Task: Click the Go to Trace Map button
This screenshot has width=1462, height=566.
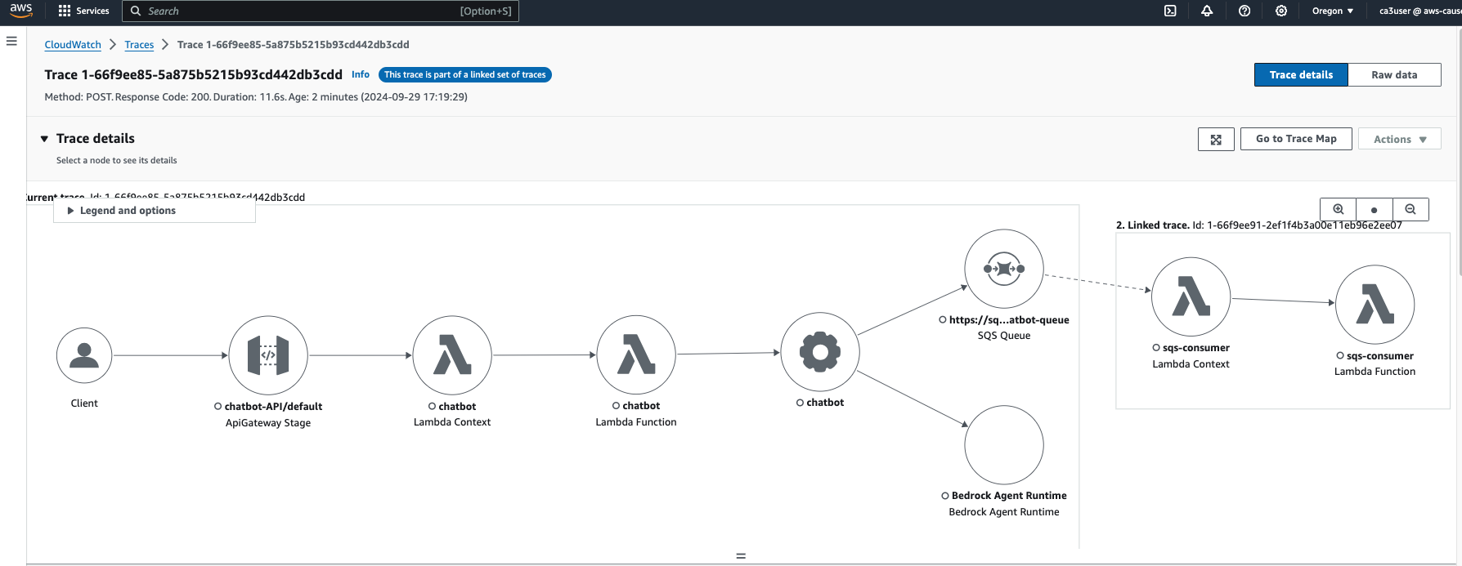Action: [x=1296, y=139]
